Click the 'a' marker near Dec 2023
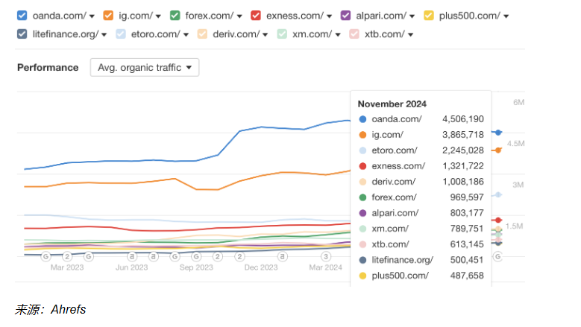 (x=283, y=256)
